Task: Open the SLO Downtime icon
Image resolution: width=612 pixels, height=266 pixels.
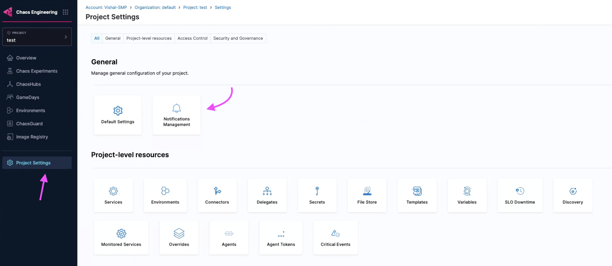Action: (520, 191)
